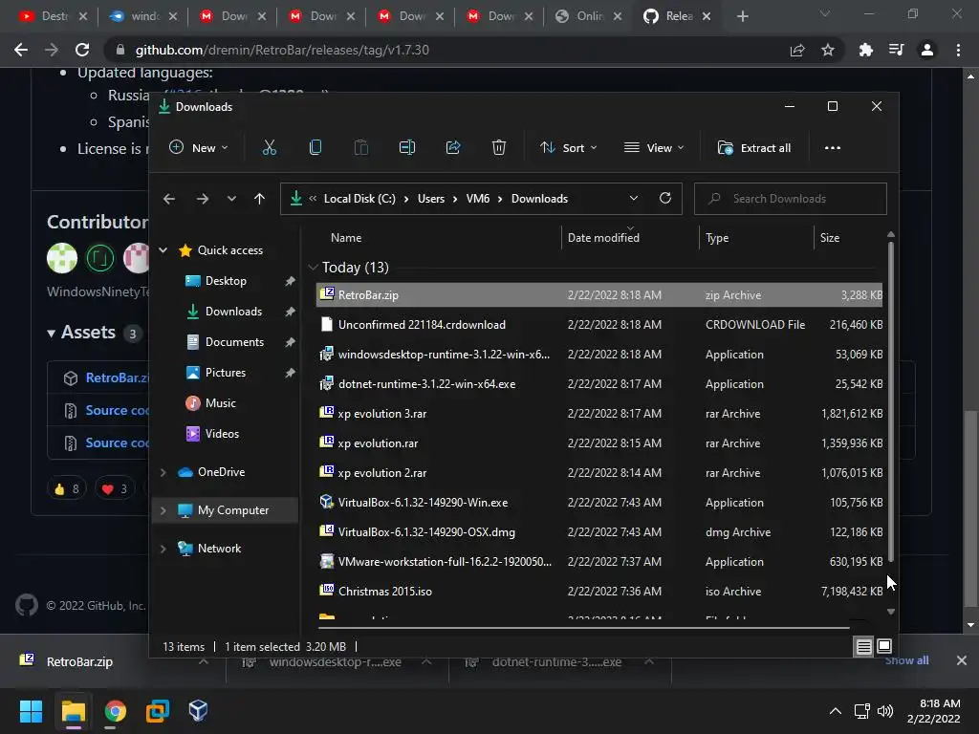This screenshot has width=979, height=734.
Task: Refresh the Downloads folder view
Action: 665,198
